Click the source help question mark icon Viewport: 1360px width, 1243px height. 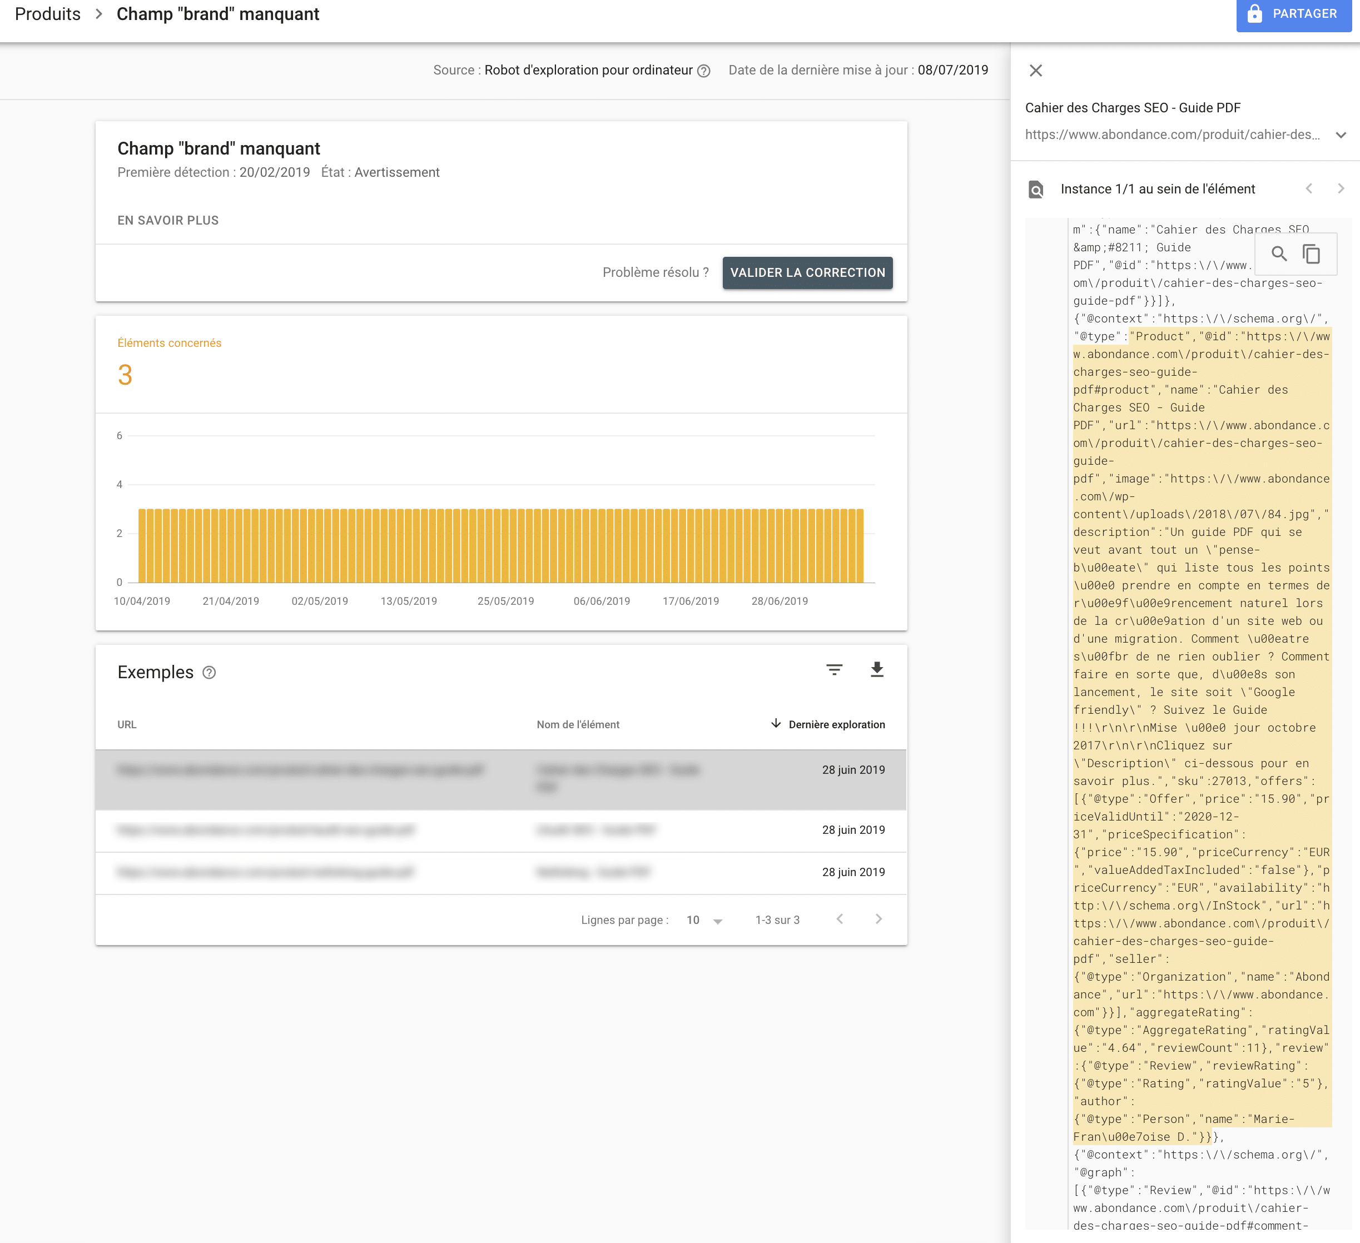coord(703,71)
